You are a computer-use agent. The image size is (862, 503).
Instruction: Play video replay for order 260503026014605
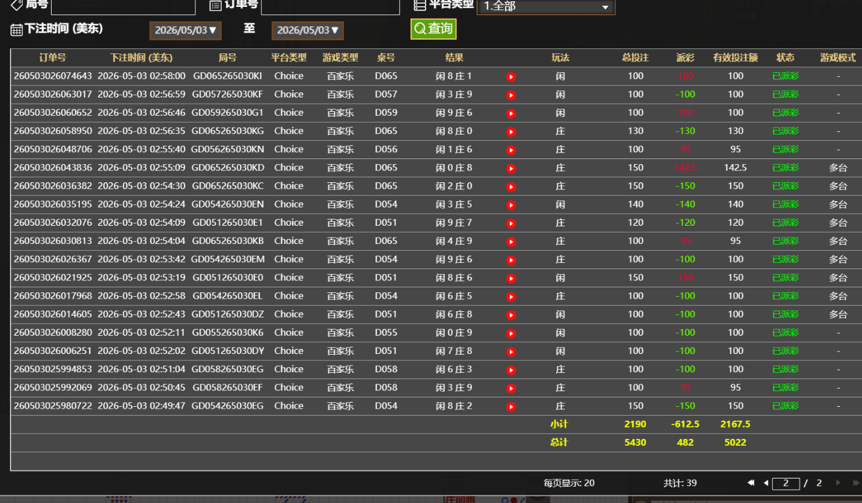511,314
